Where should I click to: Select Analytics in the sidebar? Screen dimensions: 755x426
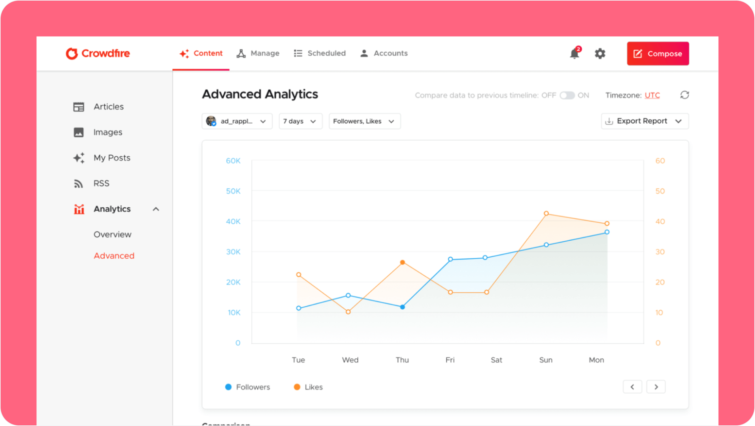(112, 209)
